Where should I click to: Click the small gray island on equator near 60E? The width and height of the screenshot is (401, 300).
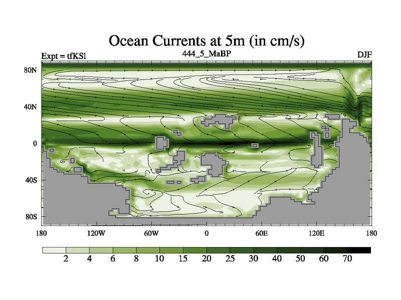(x=255, y=145)
